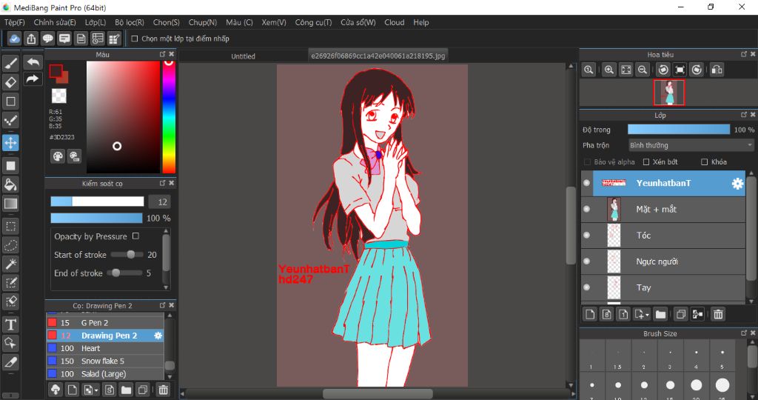Toggle Opacity by Pressure checkbox
This screenshot has height=400, width=758.
pyautogui.click(x=136, y=236)
